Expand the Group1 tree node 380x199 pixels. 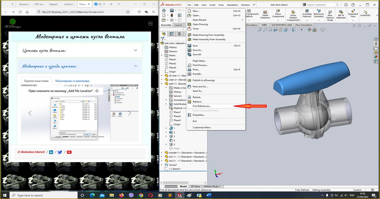tap(162, 165)
